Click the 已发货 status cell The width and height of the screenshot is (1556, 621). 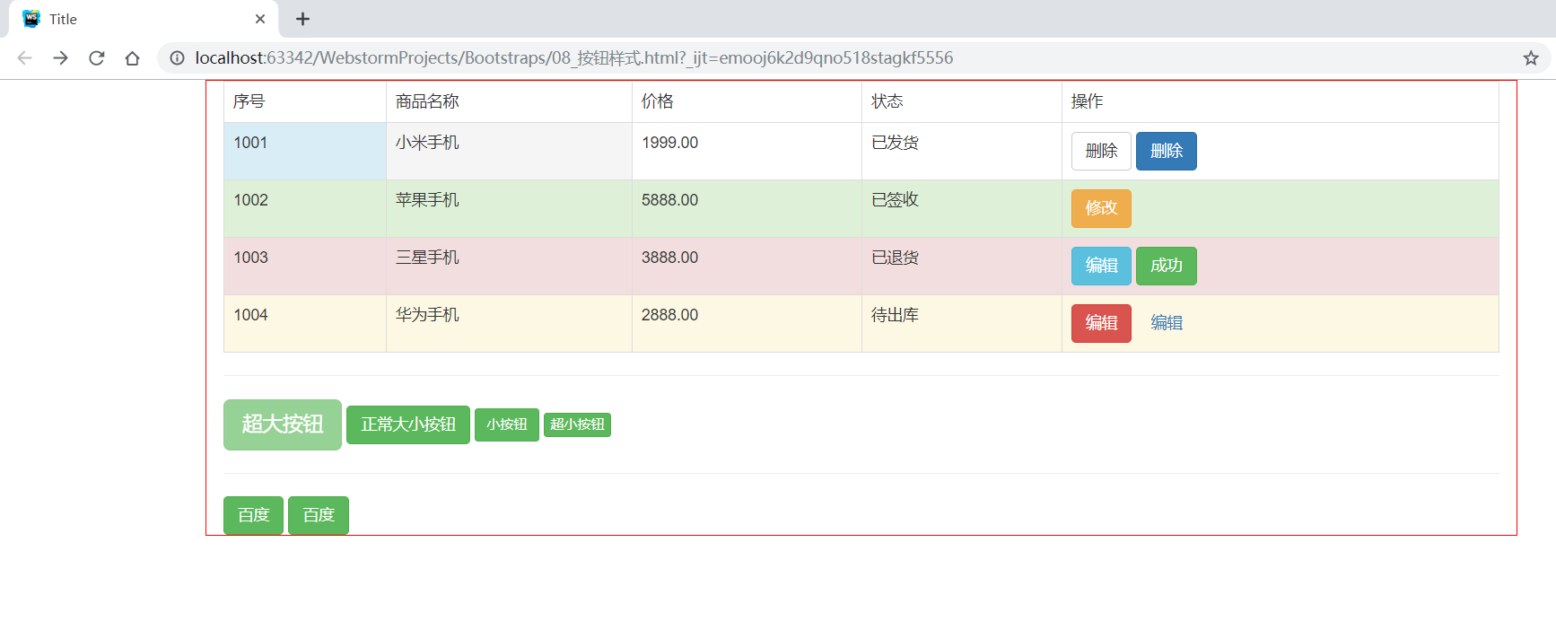tap(962, 152)
